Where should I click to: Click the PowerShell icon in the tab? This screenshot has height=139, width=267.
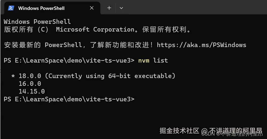[x=11, y=8]
